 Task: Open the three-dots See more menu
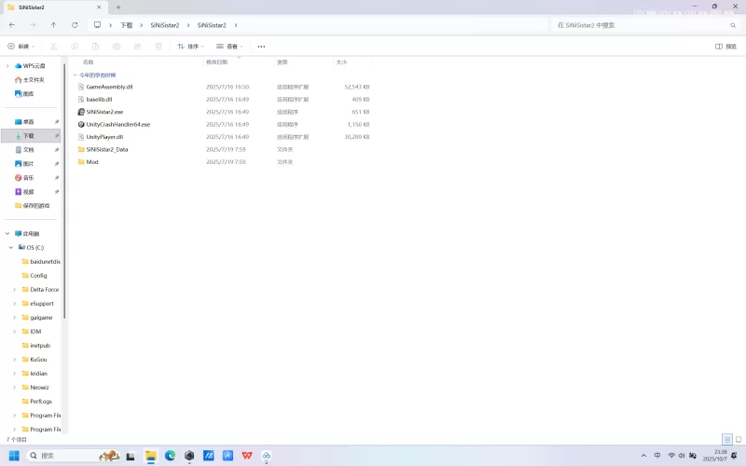click(261, 46)
